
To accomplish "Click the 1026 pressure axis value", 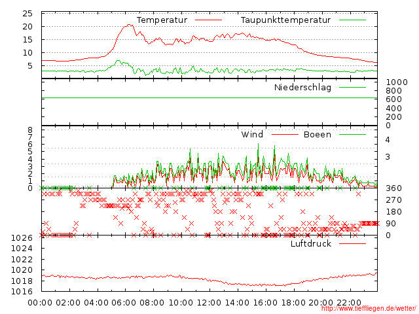I will tap(22, 237).
